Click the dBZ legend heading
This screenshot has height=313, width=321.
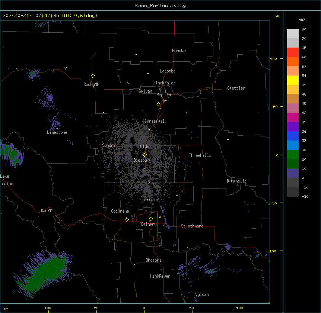tap(302, 20)
